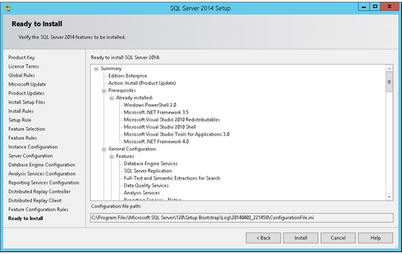This screenshot has height=254, width=402.
Task: Open Help for setup
Action: (375, 238)
